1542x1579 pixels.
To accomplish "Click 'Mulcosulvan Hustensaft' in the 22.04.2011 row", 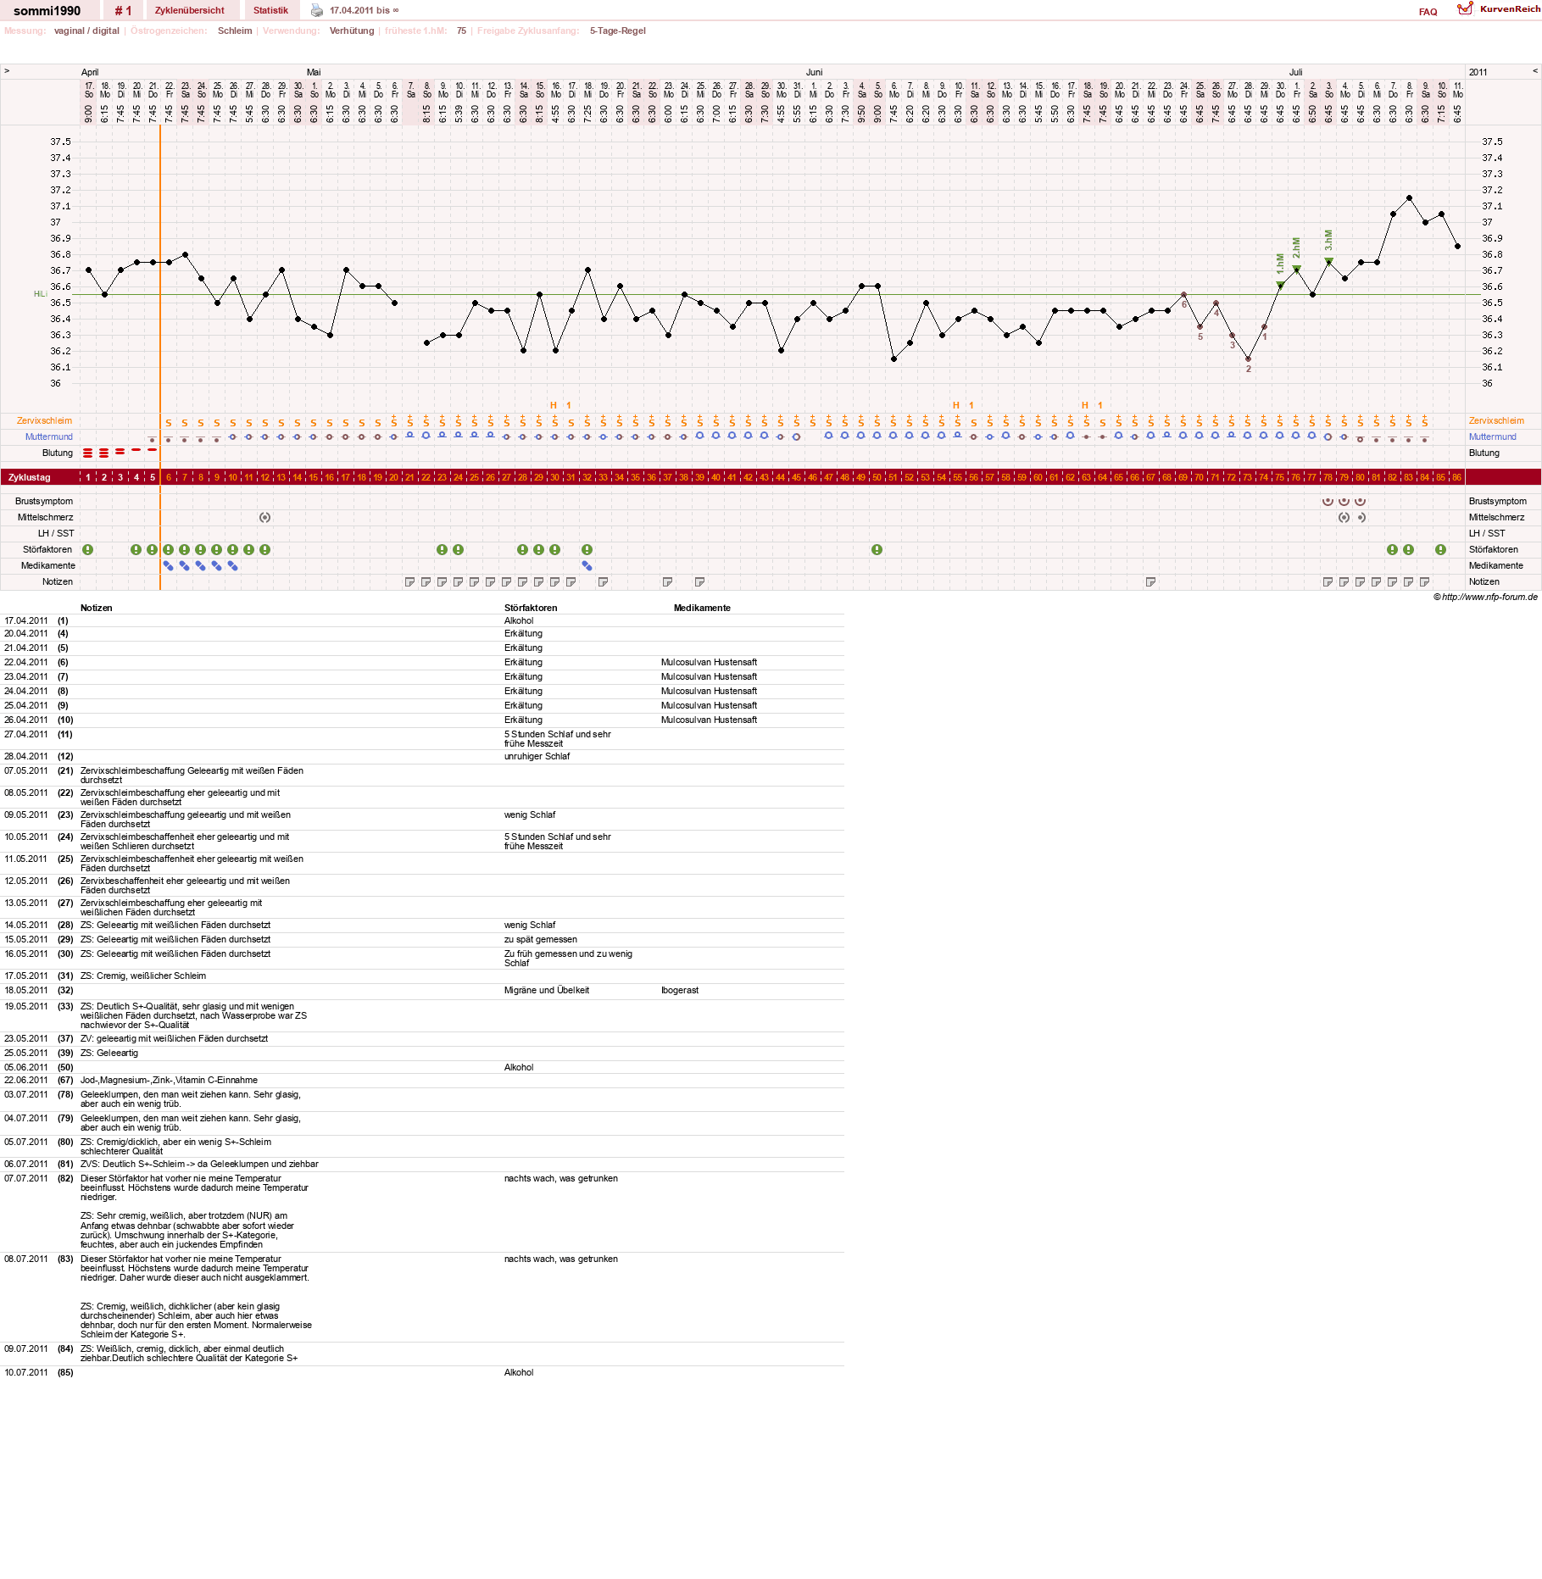I will click(710, 662).
